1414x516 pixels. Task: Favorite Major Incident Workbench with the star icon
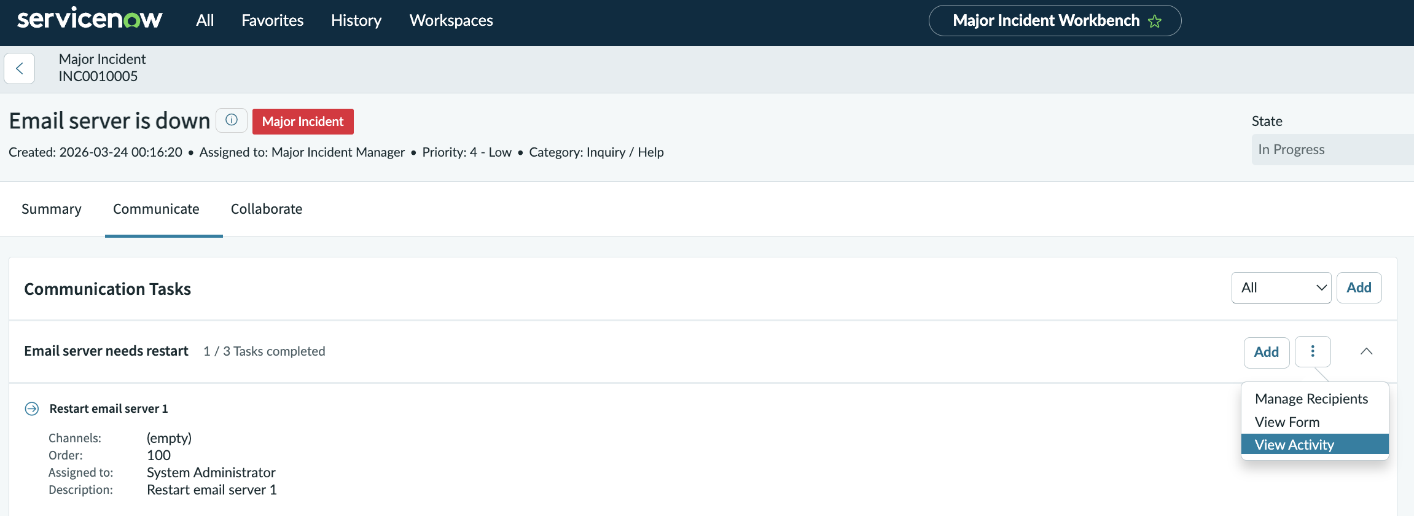point(1155,21)
